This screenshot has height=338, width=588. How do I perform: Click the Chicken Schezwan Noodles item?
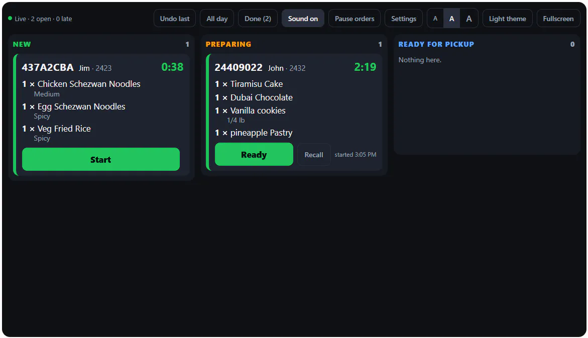pyautogui.click(x=89, y=84)
